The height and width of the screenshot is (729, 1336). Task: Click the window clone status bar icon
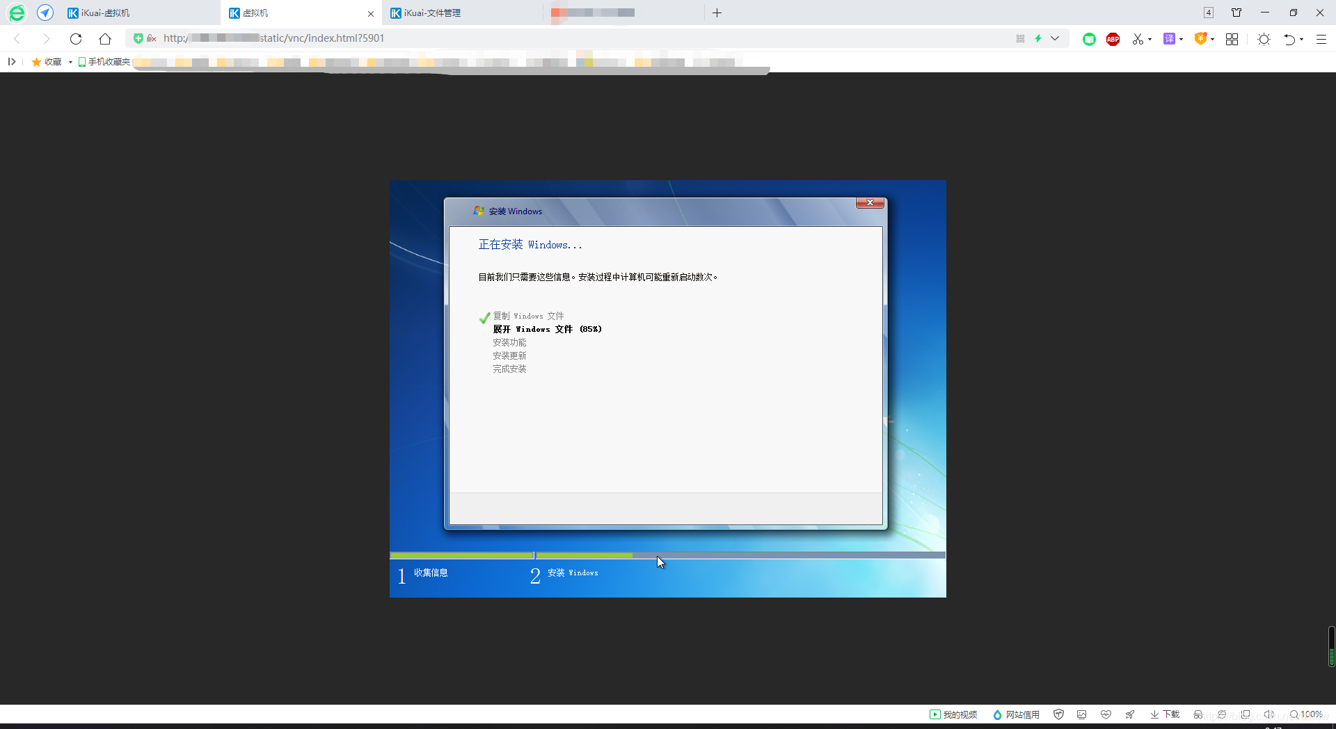[1246, 714]
